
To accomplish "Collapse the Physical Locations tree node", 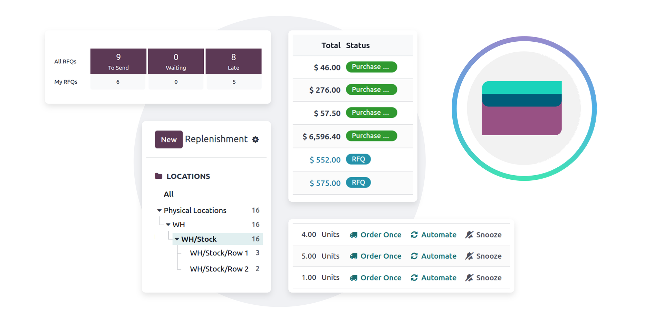I will 159,210.
